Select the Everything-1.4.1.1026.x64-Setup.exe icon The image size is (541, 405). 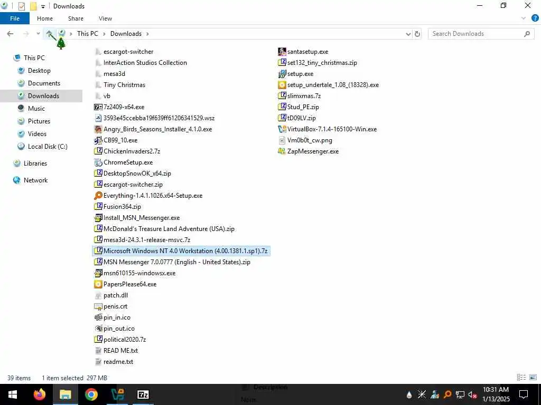[x=98, y=196]
